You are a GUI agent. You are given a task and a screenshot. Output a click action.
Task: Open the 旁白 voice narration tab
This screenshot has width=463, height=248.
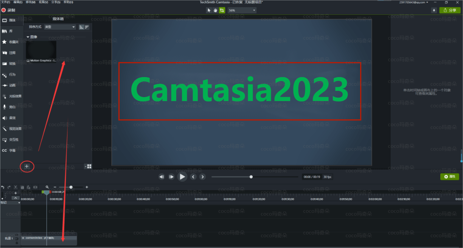click(12, 107)
